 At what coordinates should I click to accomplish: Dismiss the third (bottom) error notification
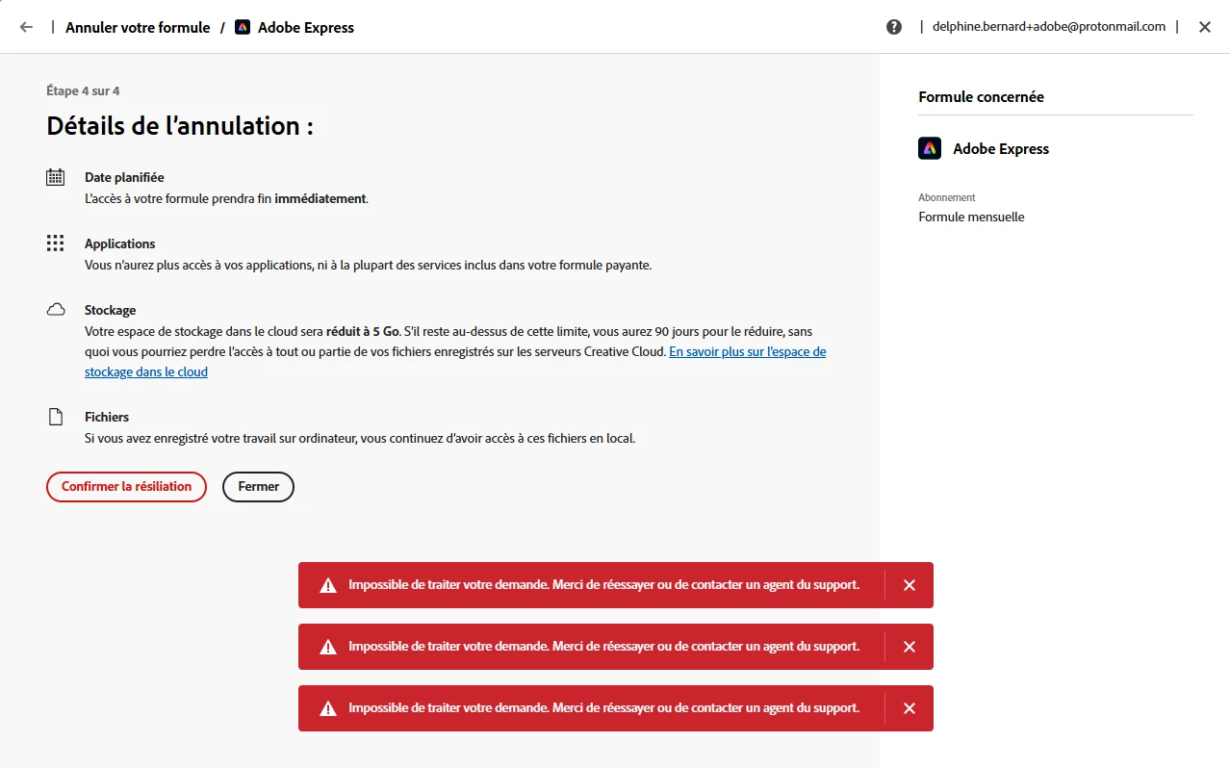point(910,708)
